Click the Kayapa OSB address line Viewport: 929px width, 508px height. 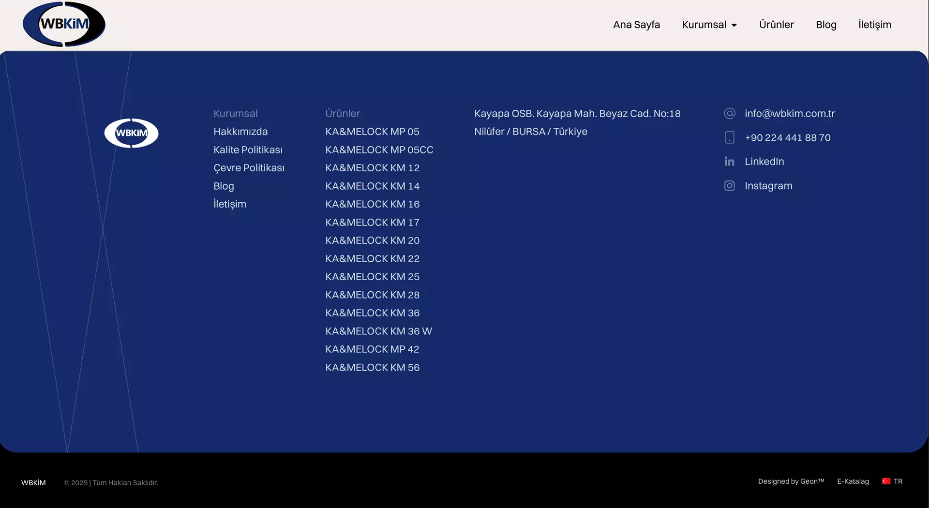pyautogui.click(x=577, y=114)
